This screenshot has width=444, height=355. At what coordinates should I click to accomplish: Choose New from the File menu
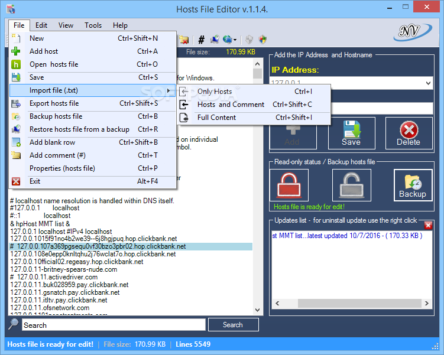click(x=92, y=38)
